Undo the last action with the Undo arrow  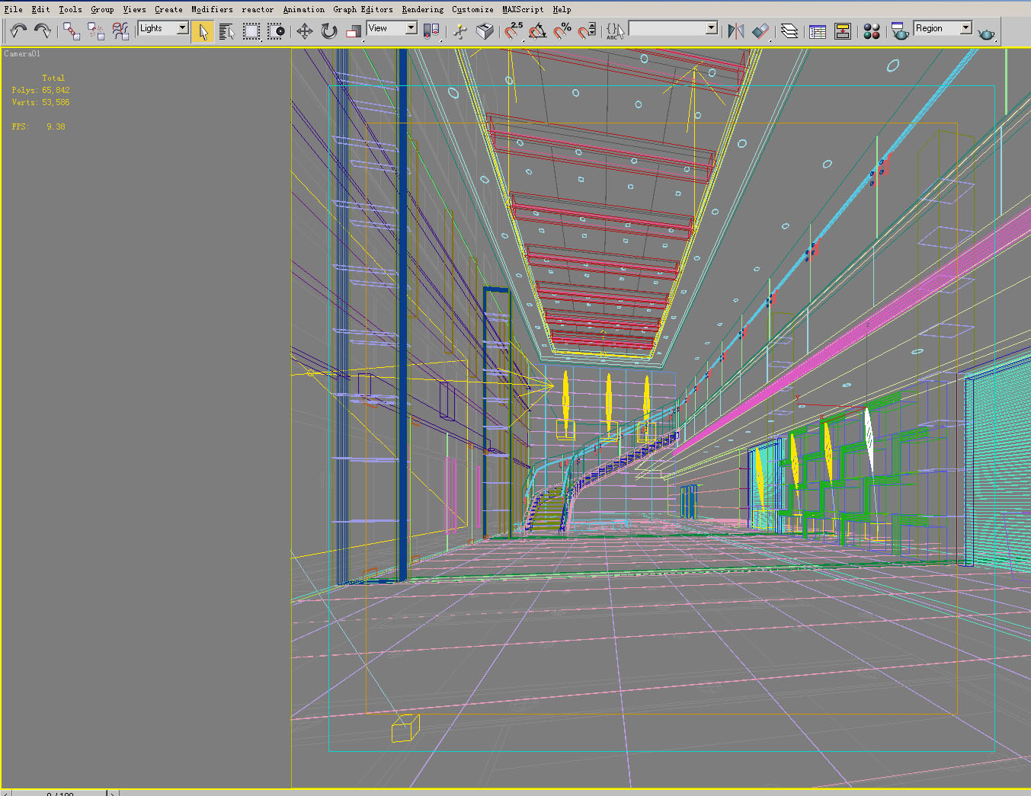coord(18,30)
